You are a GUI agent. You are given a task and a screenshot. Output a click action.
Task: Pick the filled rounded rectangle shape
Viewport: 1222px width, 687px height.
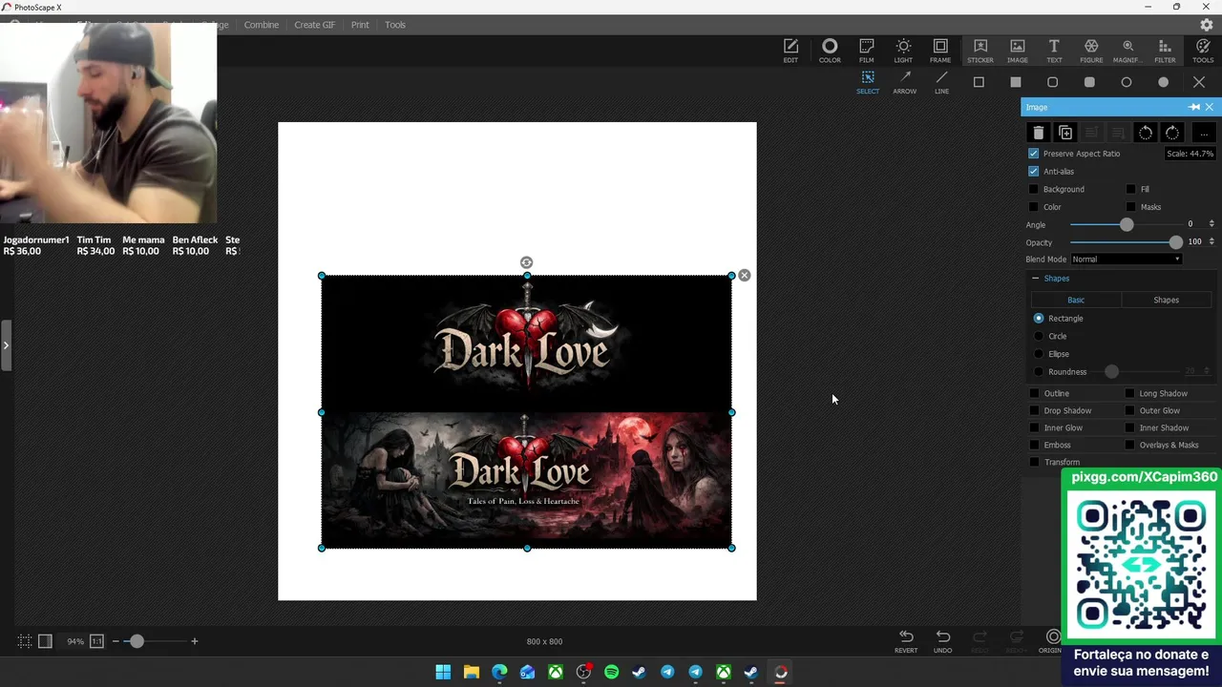[1089, 82]
